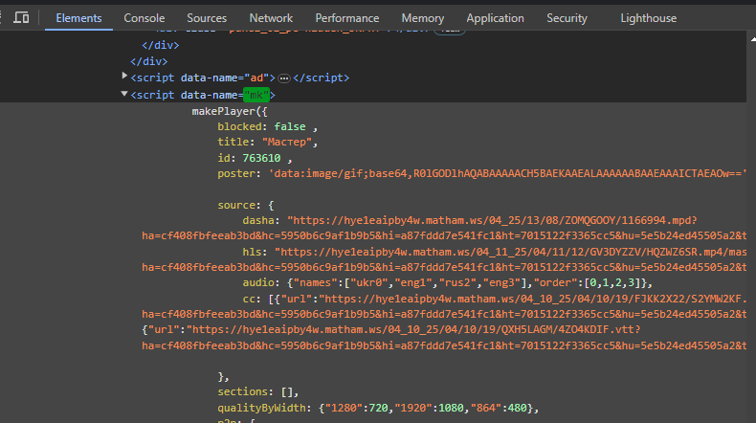Click the ellipsis inside the ad script tag
756x423 pixels.
tap(284, 78)
